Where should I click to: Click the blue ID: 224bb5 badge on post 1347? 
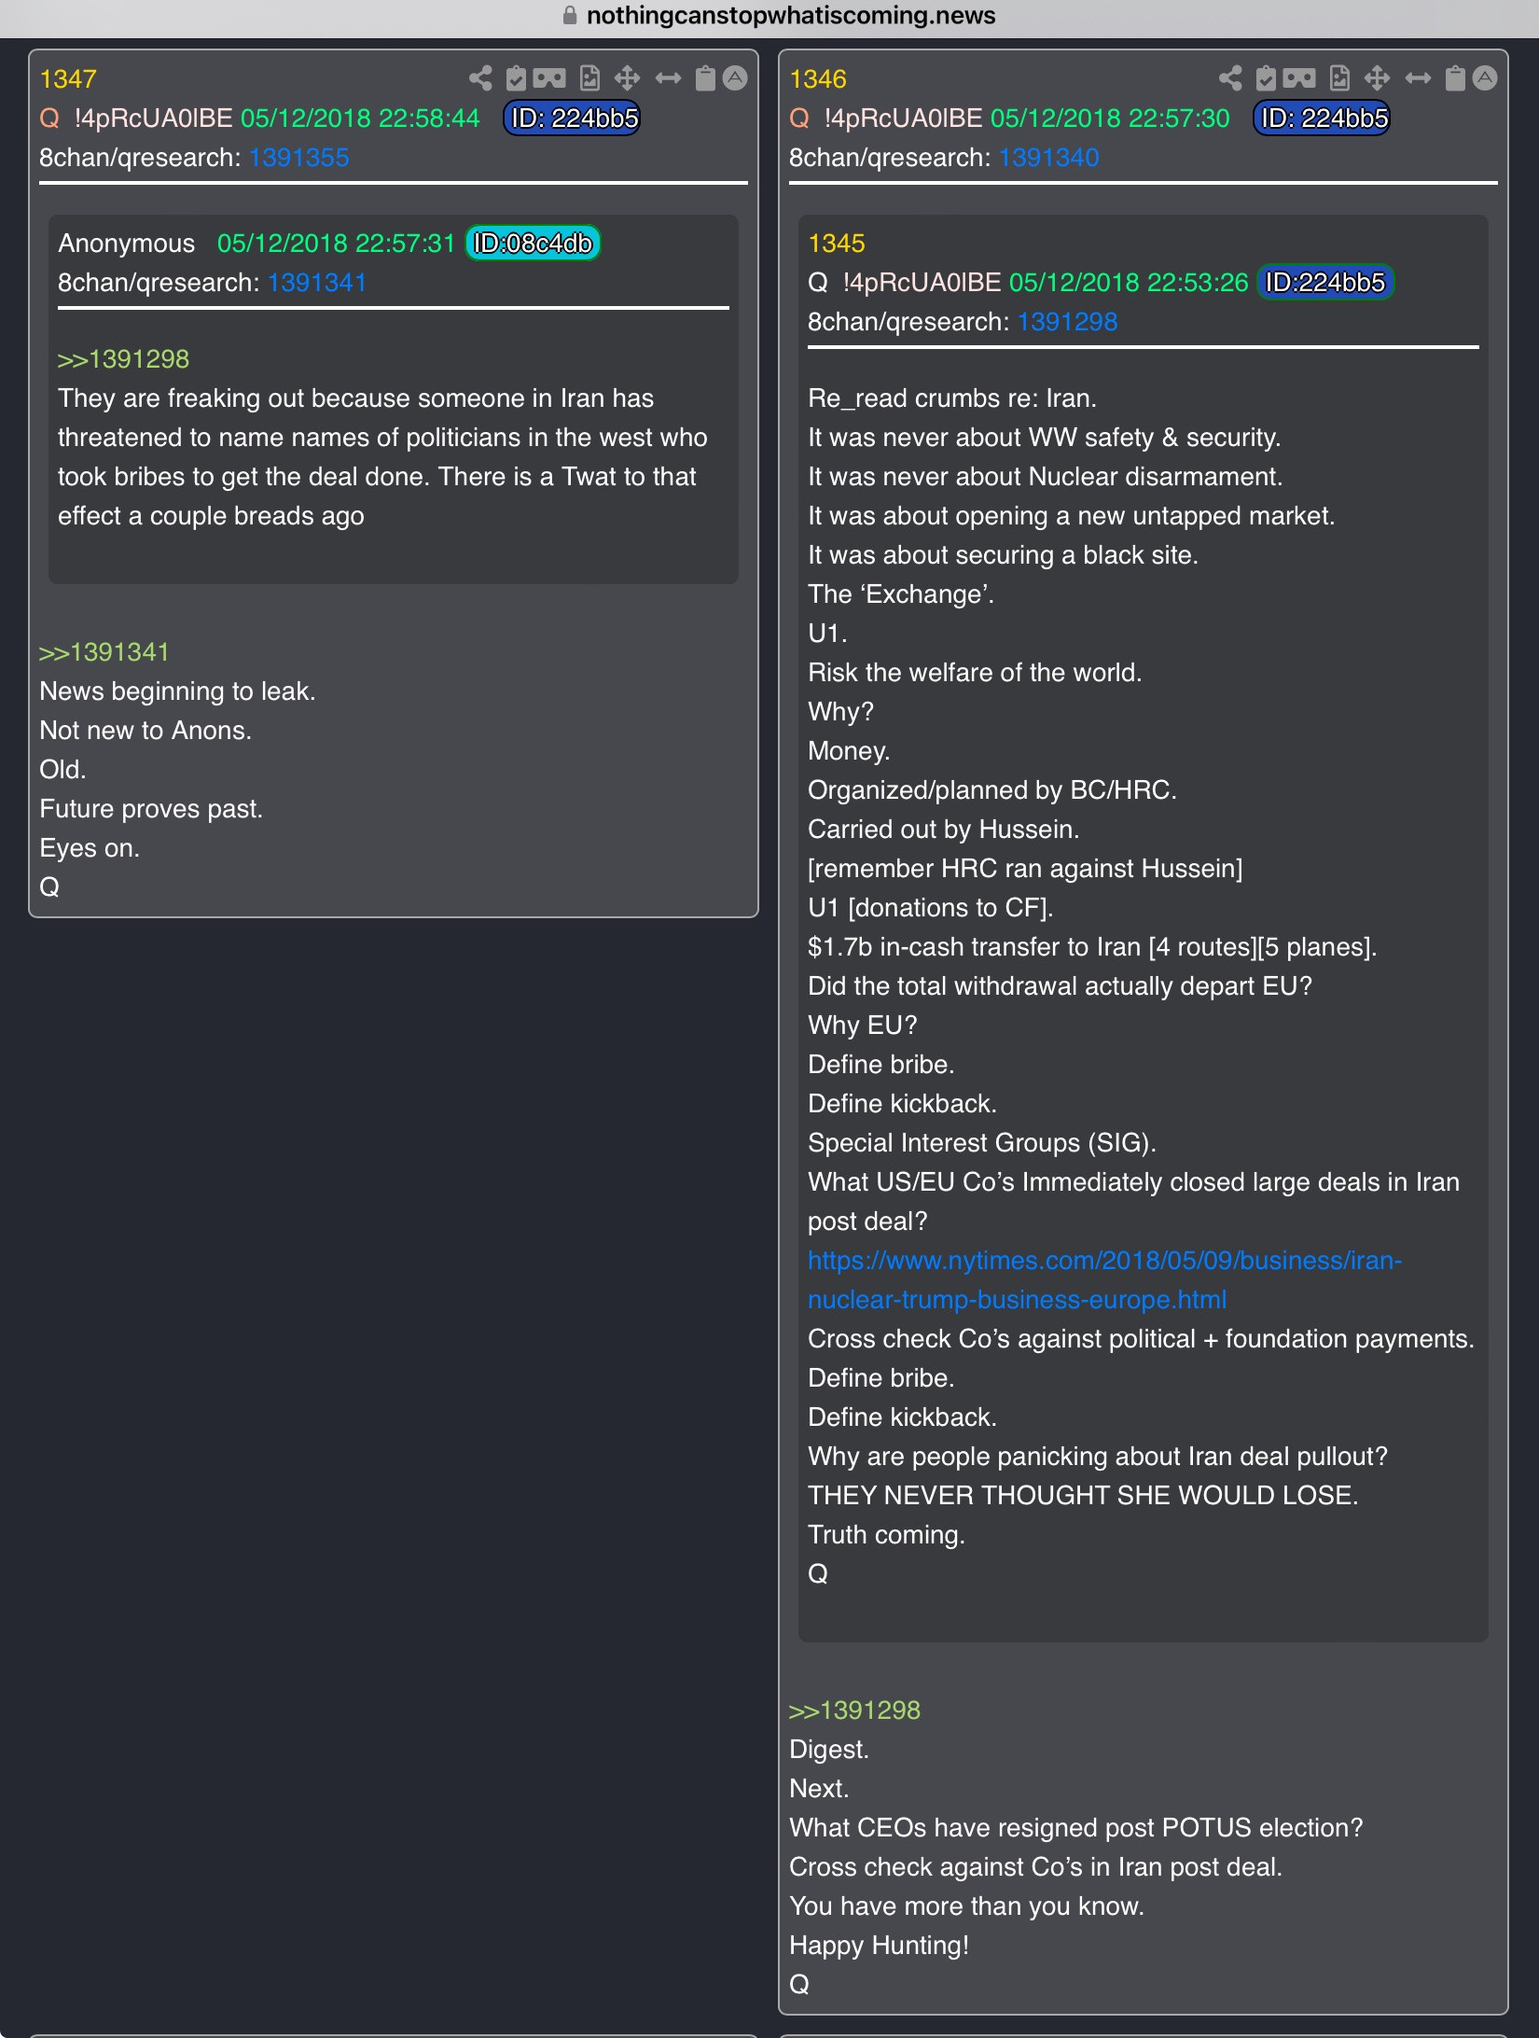pos(573,119)
